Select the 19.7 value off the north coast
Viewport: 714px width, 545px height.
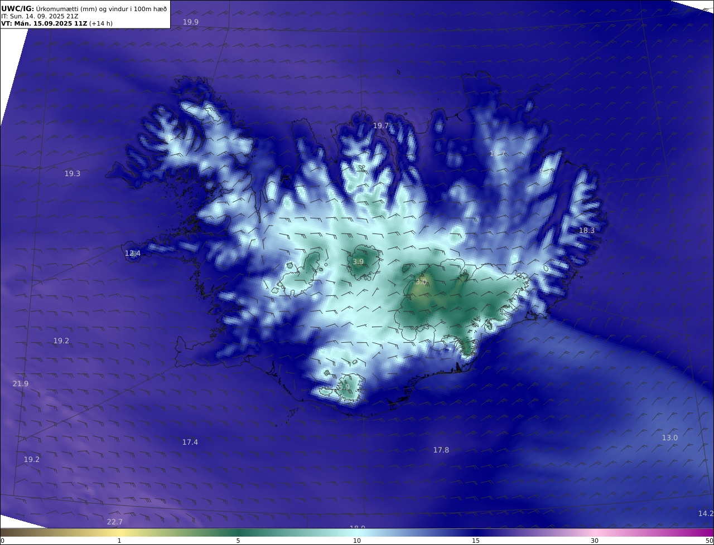pyautogui.click(x=380, y=126)
